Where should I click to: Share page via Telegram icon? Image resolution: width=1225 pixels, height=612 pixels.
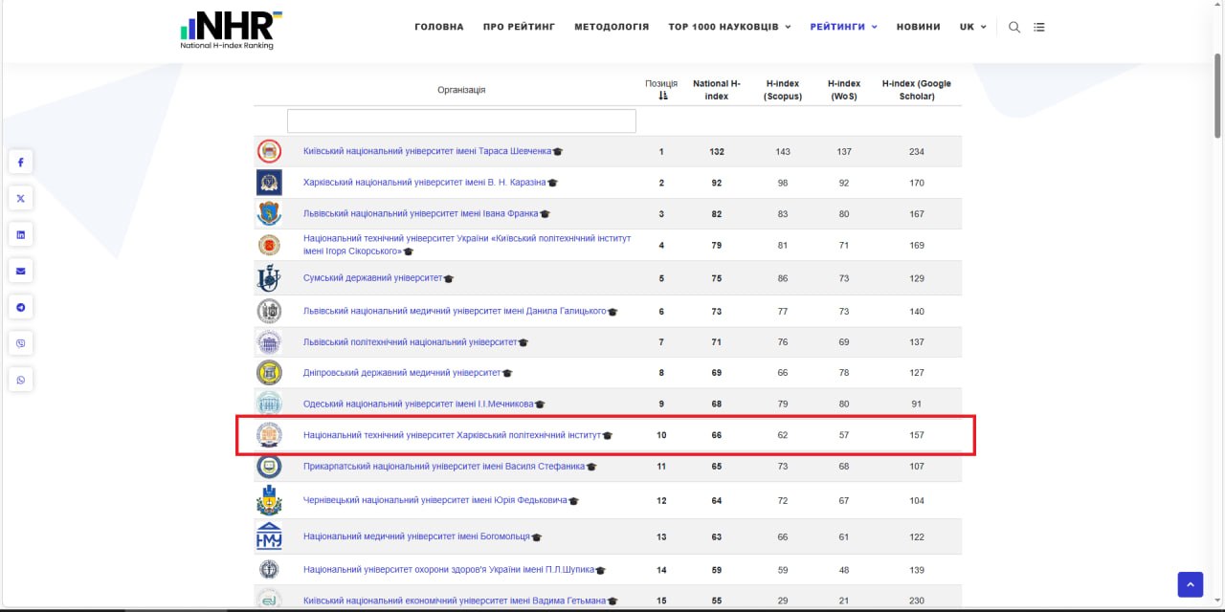tap(20, 308)
